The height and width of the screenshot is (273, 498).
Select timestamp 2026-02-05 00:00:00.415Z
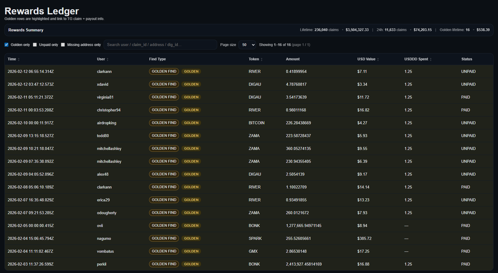[x=30, y=226]
